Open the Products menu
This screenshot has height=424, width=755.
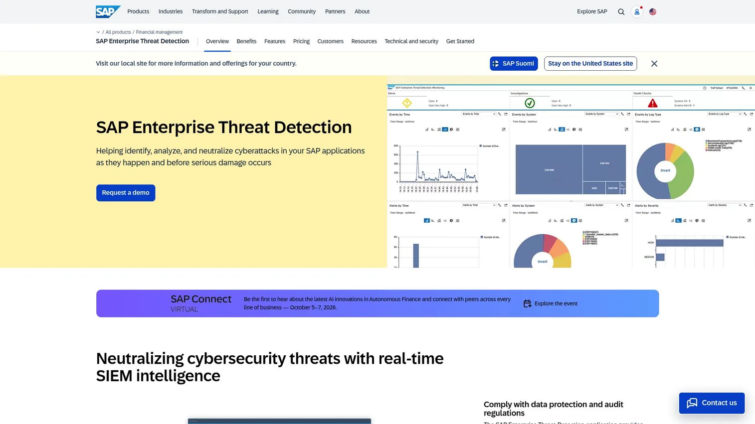(138, 11)
